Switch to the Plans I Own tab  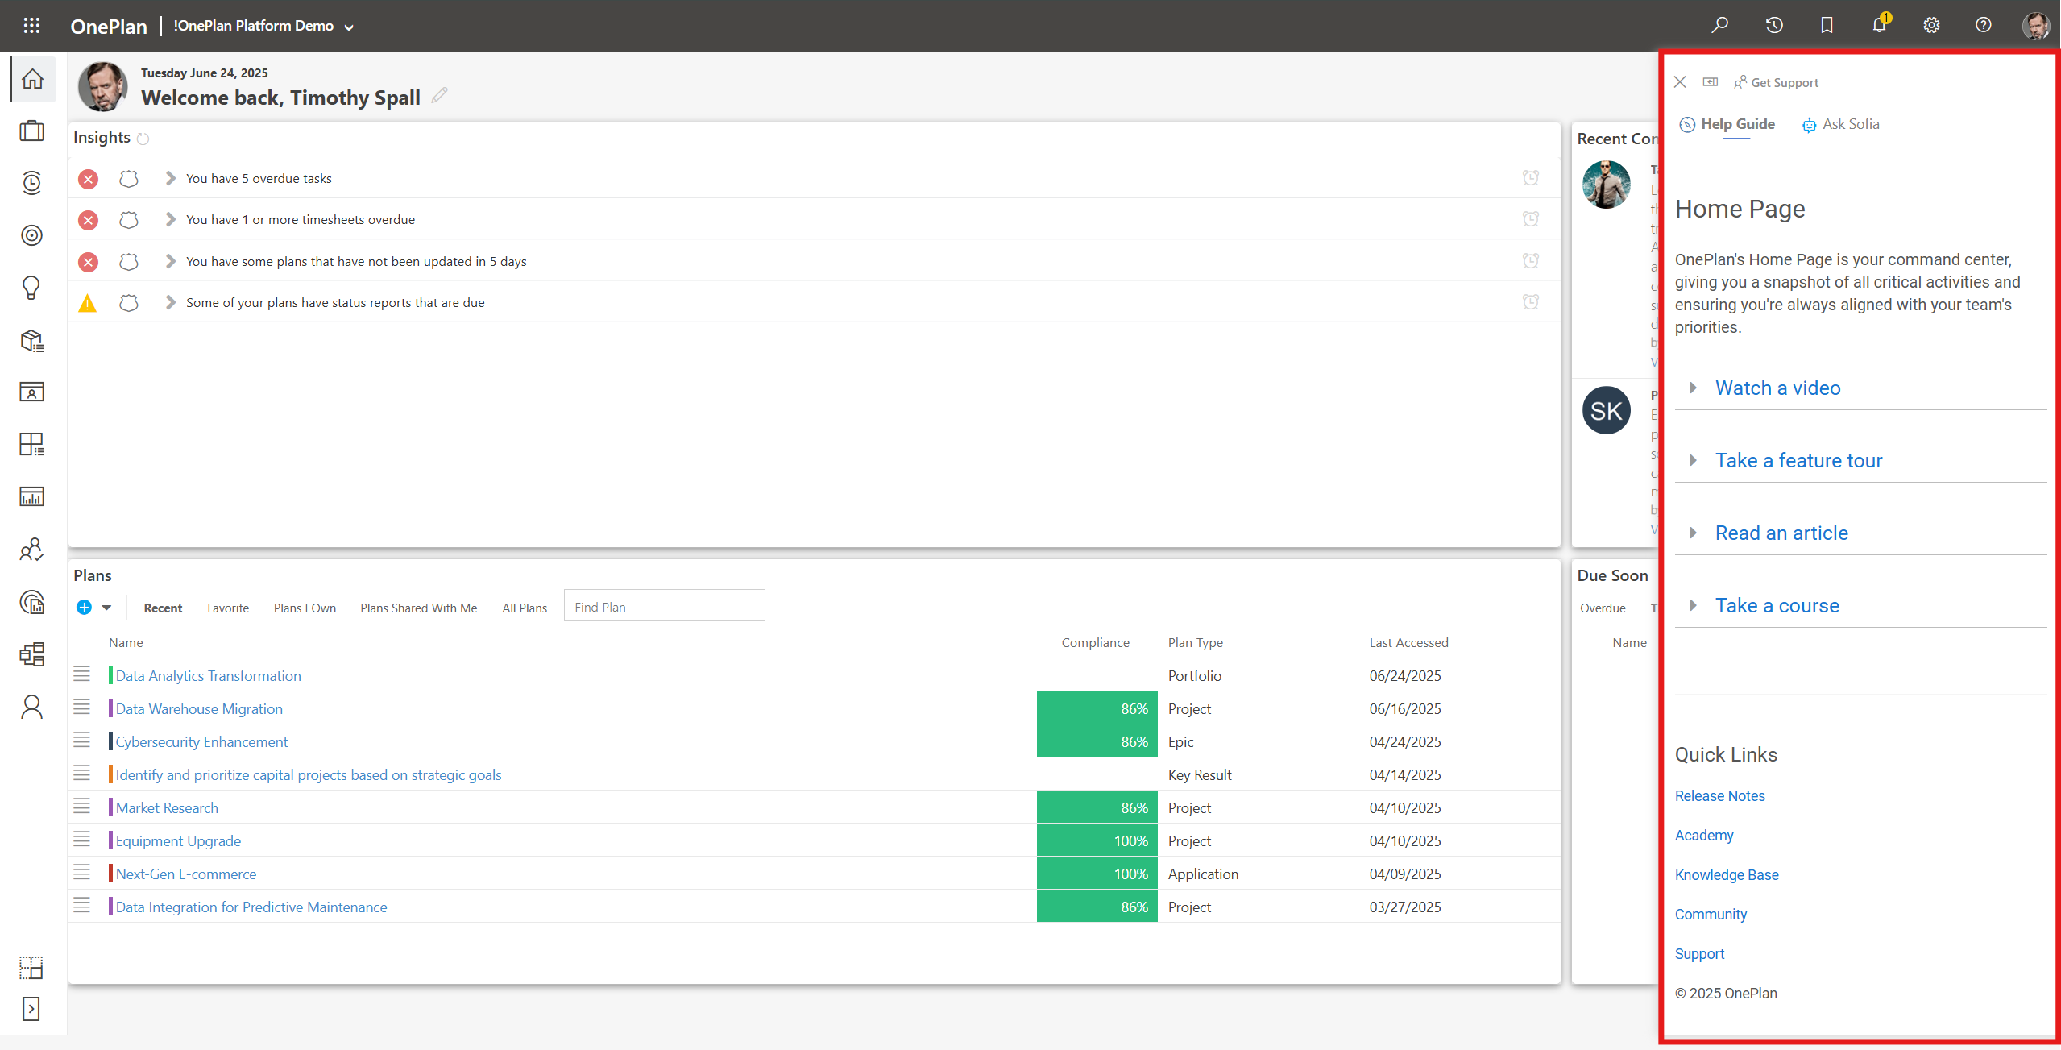click(305, 608)
